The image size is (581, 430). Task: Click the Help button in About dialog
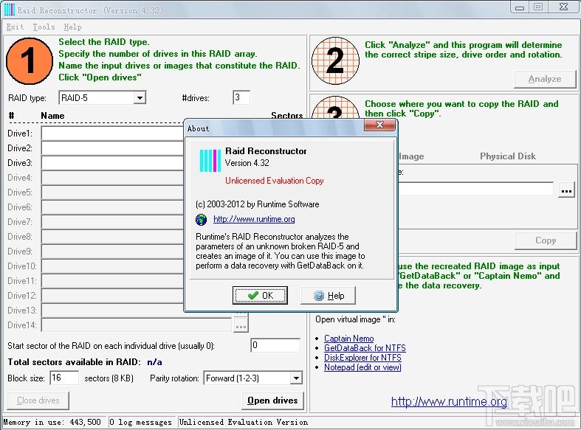tap(329, 296)
